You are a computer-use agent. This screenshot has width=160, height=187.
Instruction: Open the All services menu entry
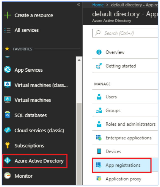pyautogui.click(x=27, y=30)
